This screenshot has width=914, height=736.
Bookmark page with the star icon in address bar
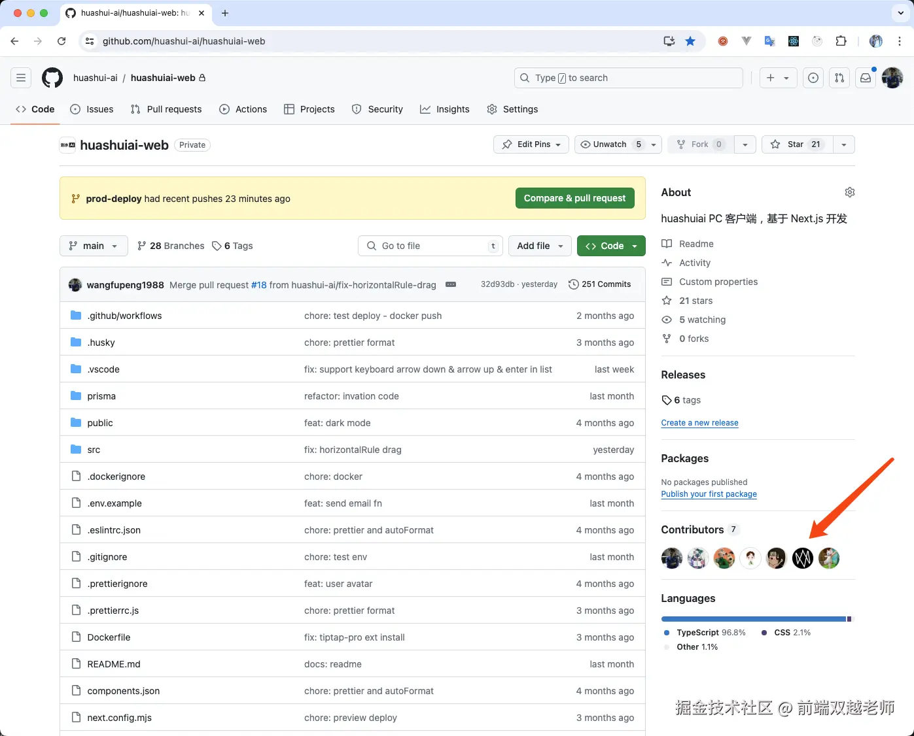[x=690, y=41]
